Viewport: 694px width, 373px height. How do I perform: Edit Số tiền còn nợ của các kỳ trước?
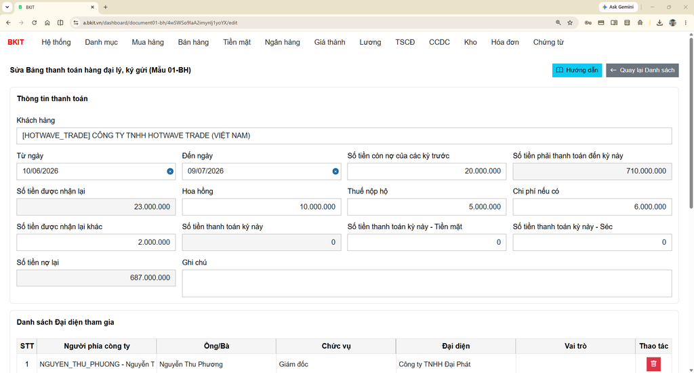click(427, 172)
